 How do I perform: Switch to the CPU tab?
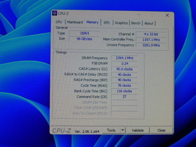59,22
